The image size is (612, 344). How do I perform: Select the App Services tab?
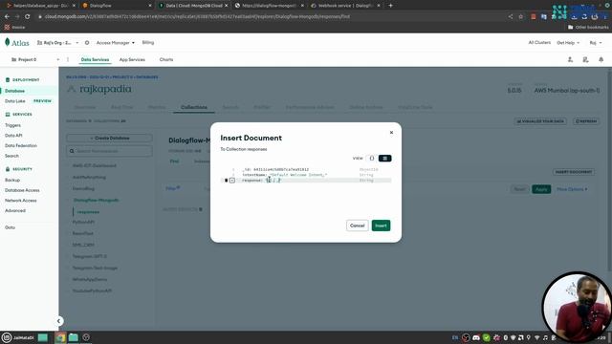(132, 59)
